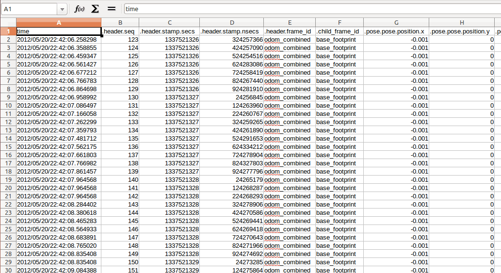Click stamp.secs cell in row 18
Viewport: 501px width, 273px height.
169,172
